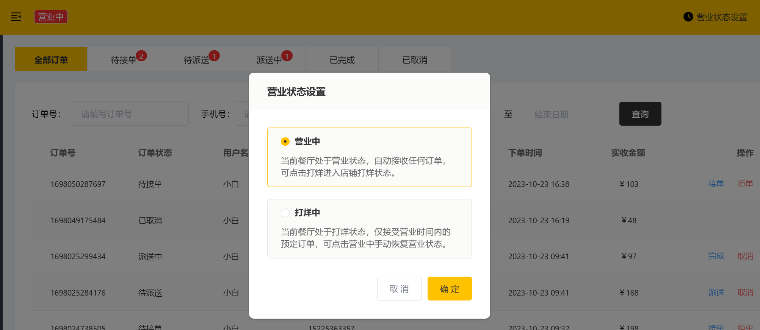Viewport: 760px width, 330px height.
Task: Switch to the 已取消 tab
Action: coord(415,59)
